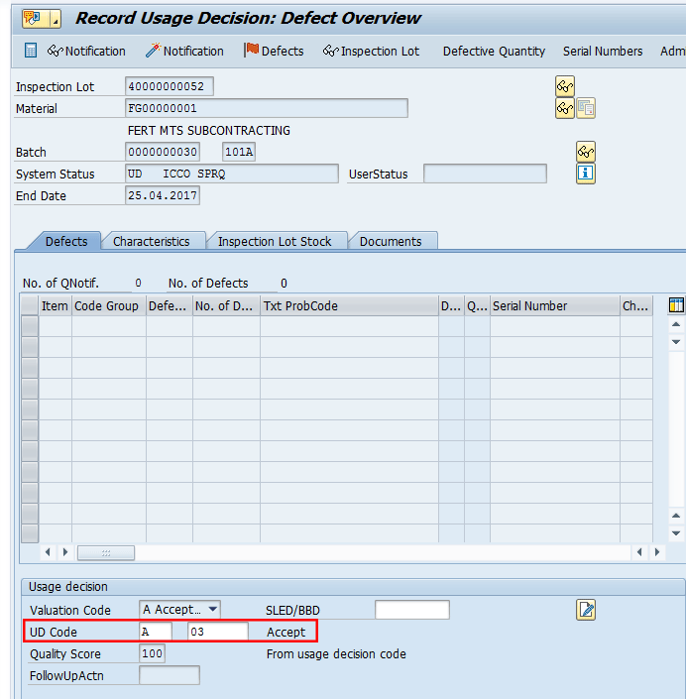686x699 pixels.
Task: Click the display glasses icon beside Inspection Lot
Action: [565, 86]
